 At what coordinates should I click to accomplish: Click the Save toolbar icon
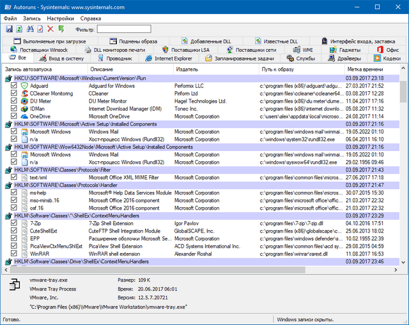(x=9, y=29)
